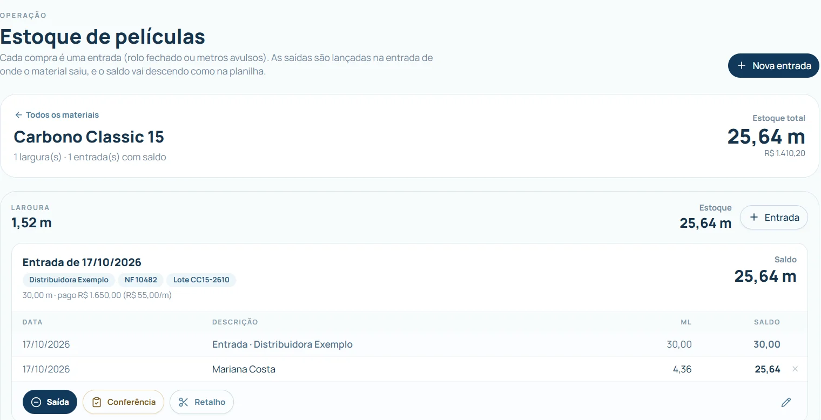
Task: Click the 30,00 saldo cell in bold
Action: [x=767, y=344]
